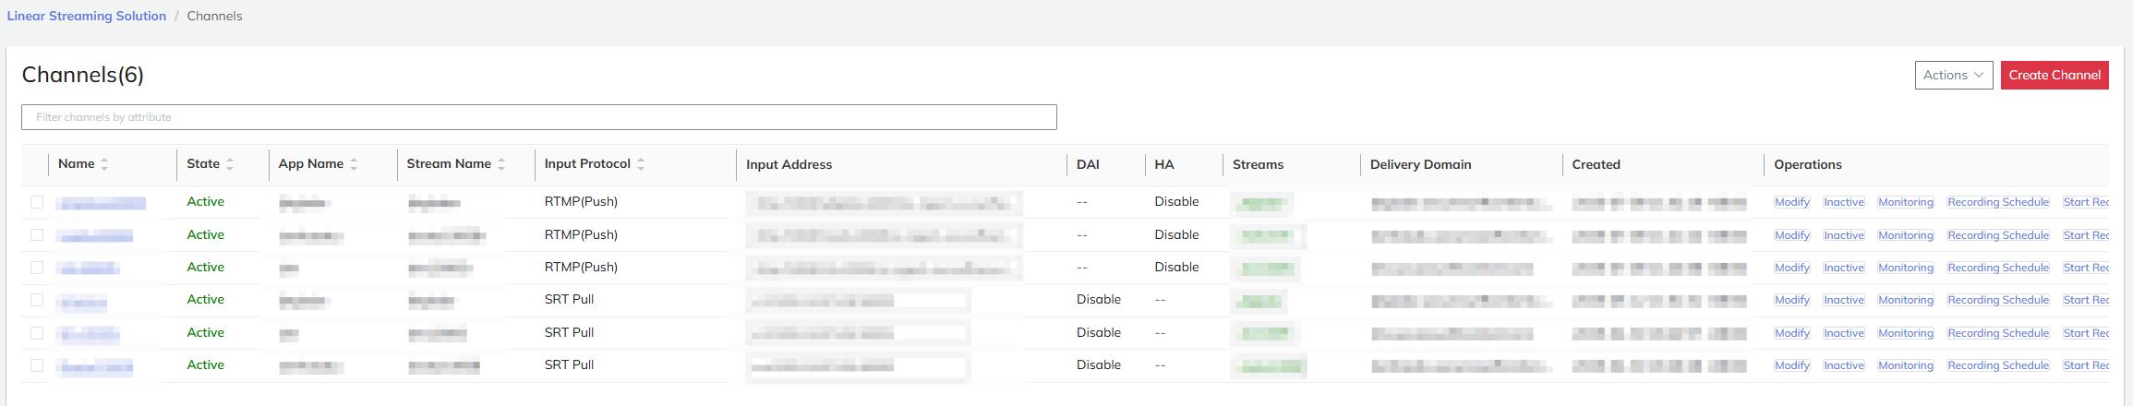Open Monitoring for the third channel
The height and width of the screenshot is (406, 2133).
[x=1905, y=268]
